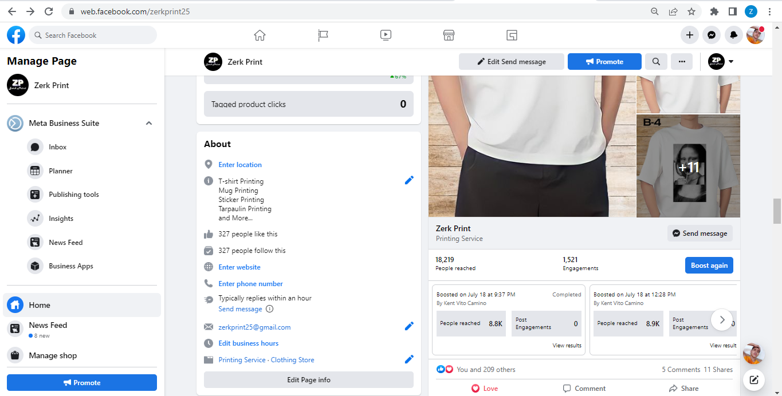Image resolution: width=782 pixels, height=396 pixels.
Task: Open the Facebook logo home
Action: coord(16,35)
